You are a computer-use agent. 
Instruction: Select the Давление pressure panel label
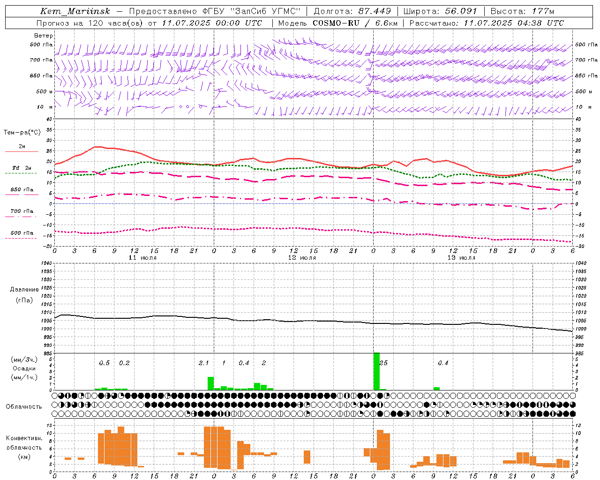(24, 290)
